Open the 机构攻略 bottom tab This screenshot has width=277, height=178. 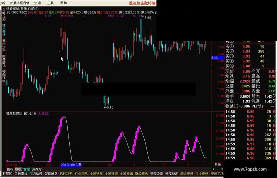[x=66, y=174]
